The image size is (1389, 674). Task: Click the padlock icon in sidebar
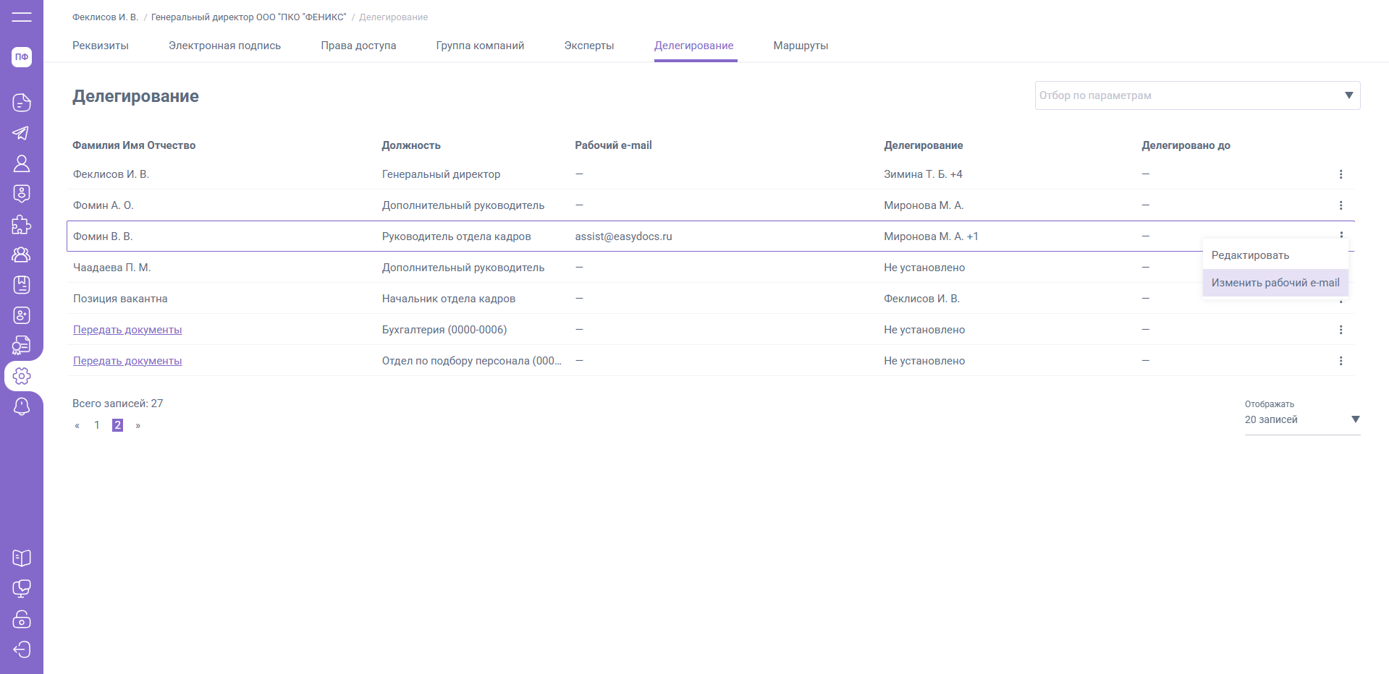(22, 619)
